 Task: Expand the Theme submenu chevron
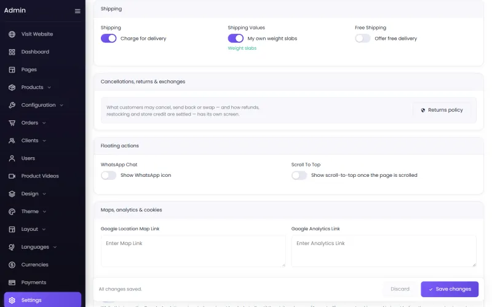click(44, 212)
